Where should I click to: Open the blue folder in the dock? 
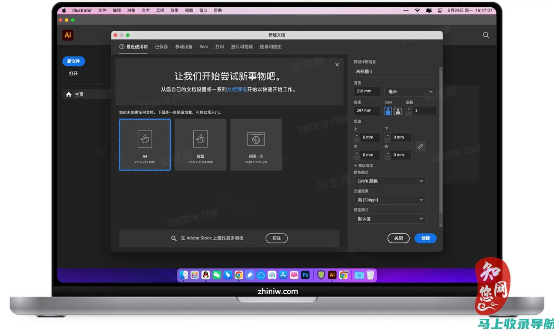tap(359, 275)
